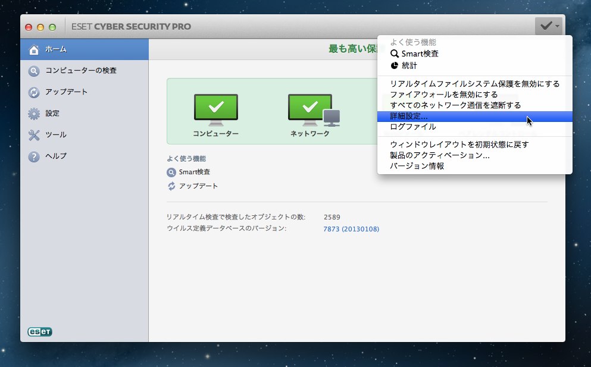Click the magnifier icon beside Smart検査 in the menu
The image size is (591, 367).
[x=395, y=54]
